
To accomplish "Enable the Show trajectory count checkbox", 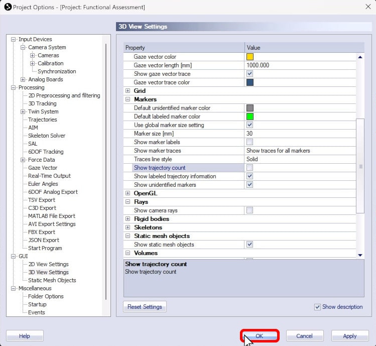I will pos(249,168).
